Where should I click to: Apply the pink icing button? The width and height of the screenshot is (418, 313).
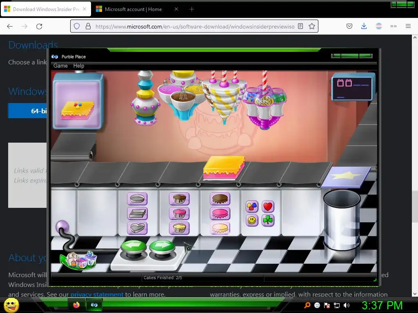click(x=220, y=214)
